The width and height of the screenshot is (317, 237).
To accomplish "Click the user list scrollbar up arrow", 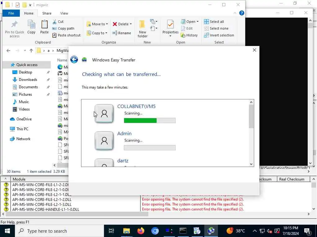I will (251, 102).
